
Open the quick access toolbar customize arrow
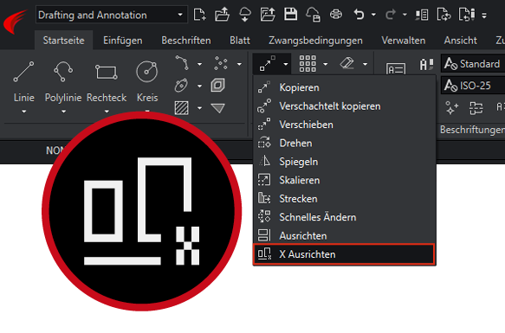484,15
